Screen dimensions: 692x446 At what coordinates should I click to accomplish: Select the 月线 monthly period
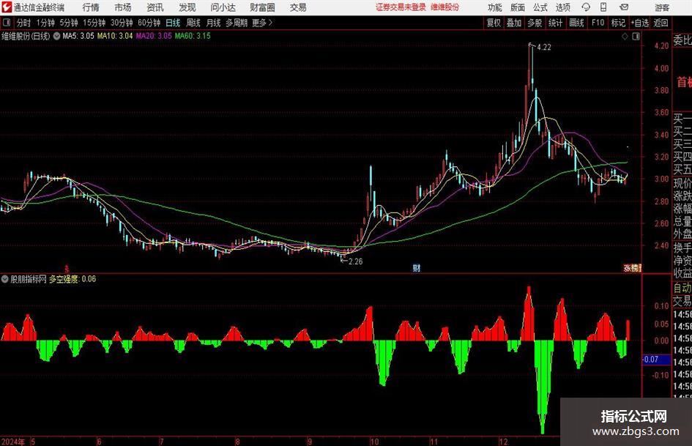(214, 23)
